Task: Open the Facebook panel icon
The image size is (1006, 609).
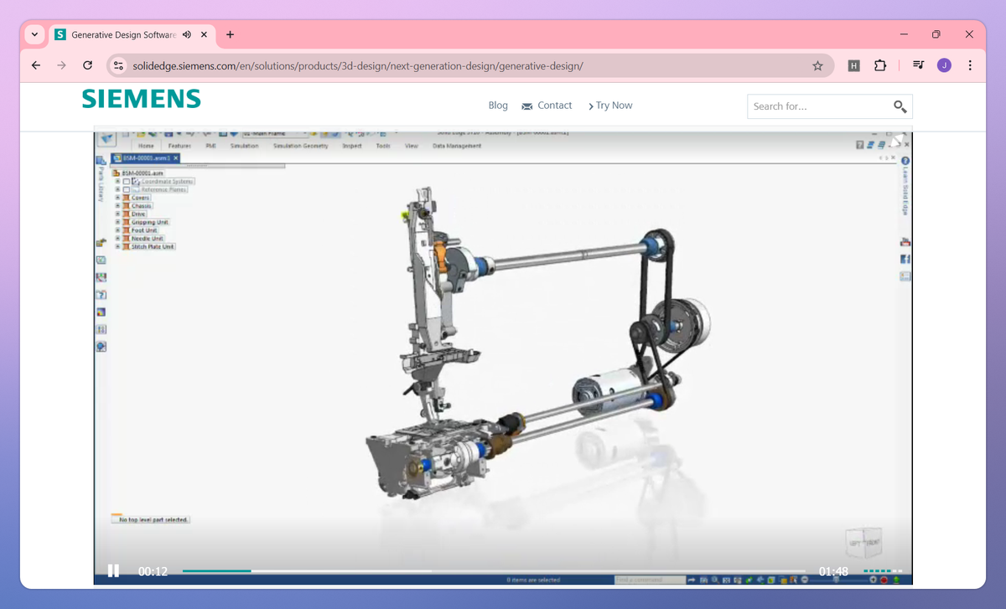Action: [x=905, y=259]
